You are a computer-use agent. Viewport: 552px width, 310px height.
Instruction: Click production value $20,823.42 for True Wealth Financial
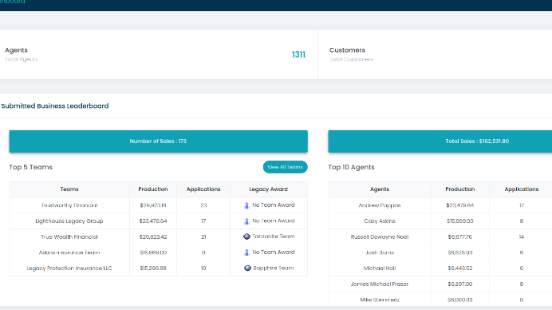[153, 237]
